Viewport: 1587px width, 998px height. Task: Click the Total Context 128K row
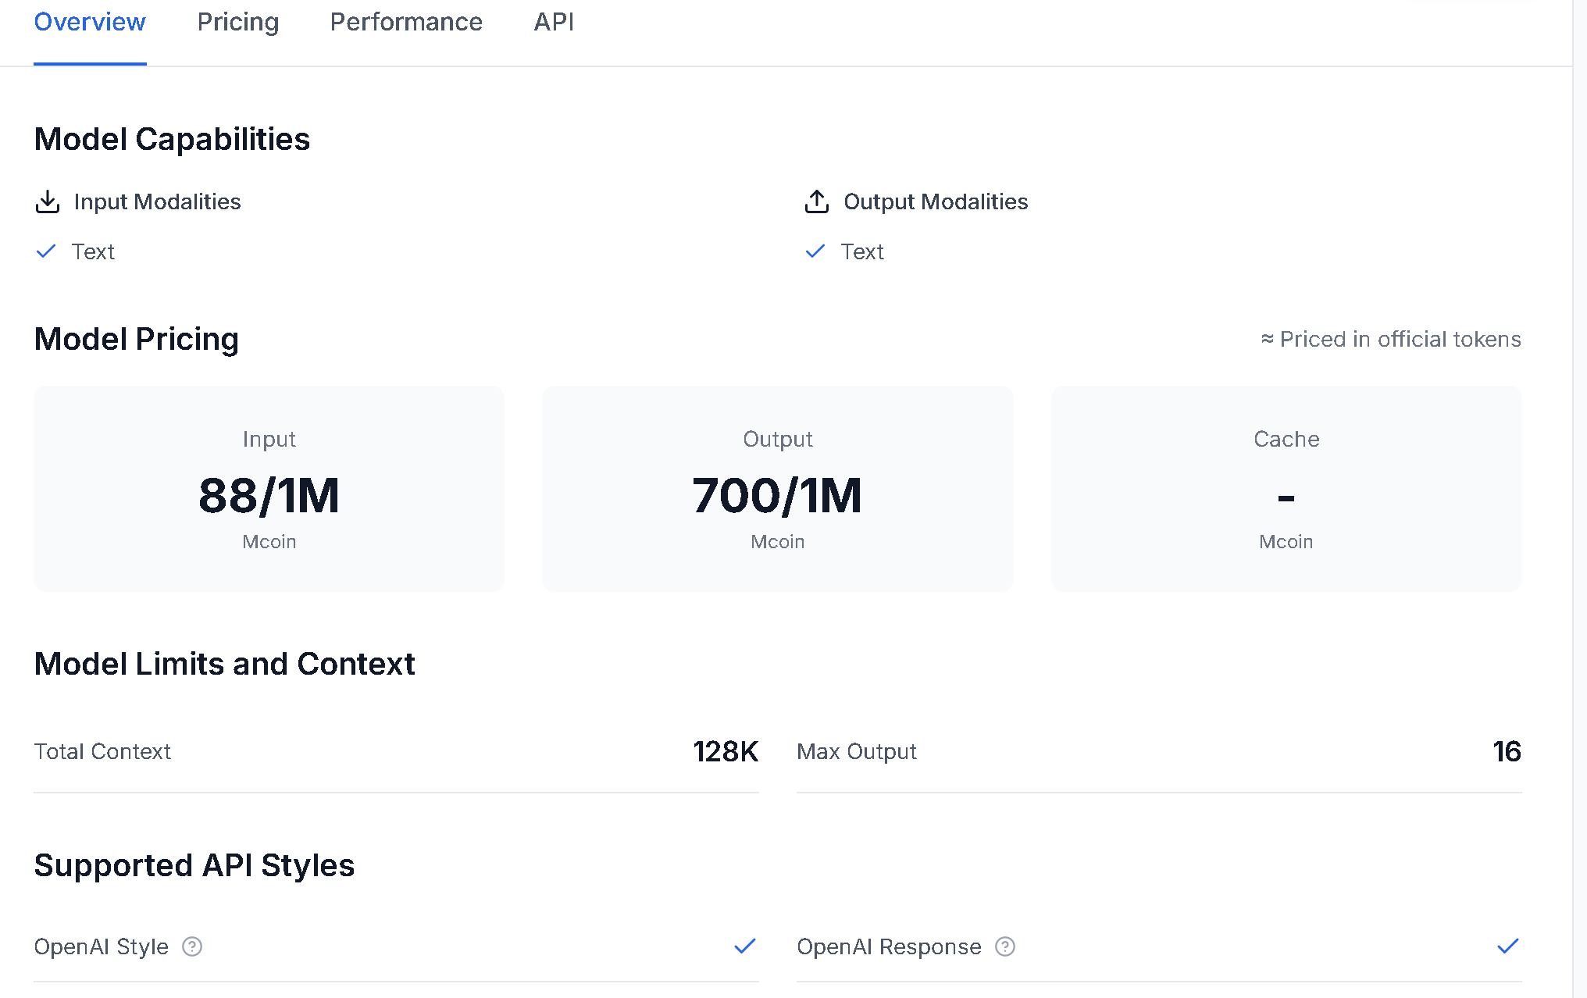[x=396, y=751]
